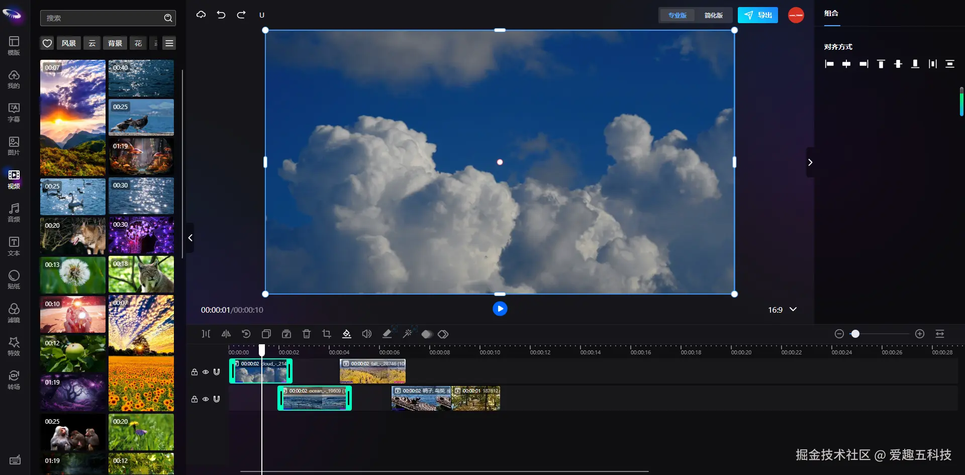Toggle magnet snapping on second track
The image size is (965, 475).
pos(217,399)
